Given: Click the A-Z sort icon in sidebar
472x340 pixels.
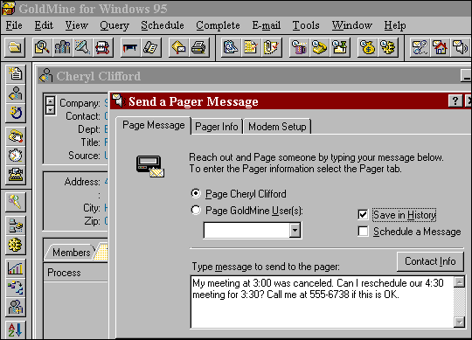Looking at the screenshot, I should point(16,330).
